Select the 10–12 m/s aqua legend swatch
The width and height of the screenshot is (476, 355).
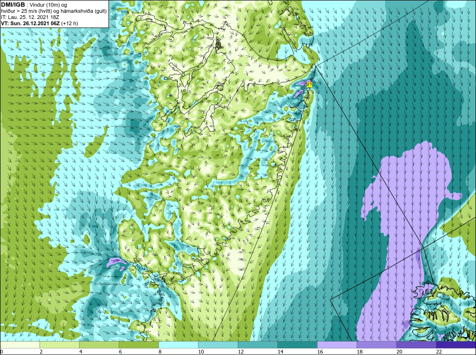click(218, 345)
